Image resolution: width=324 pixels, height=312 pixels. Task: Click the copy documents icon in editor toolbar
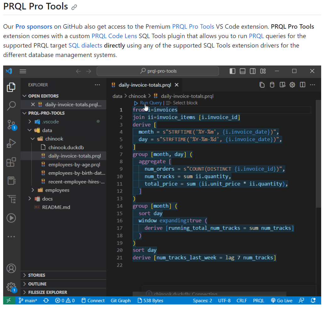pyautogui.click(x=262, y=85)
